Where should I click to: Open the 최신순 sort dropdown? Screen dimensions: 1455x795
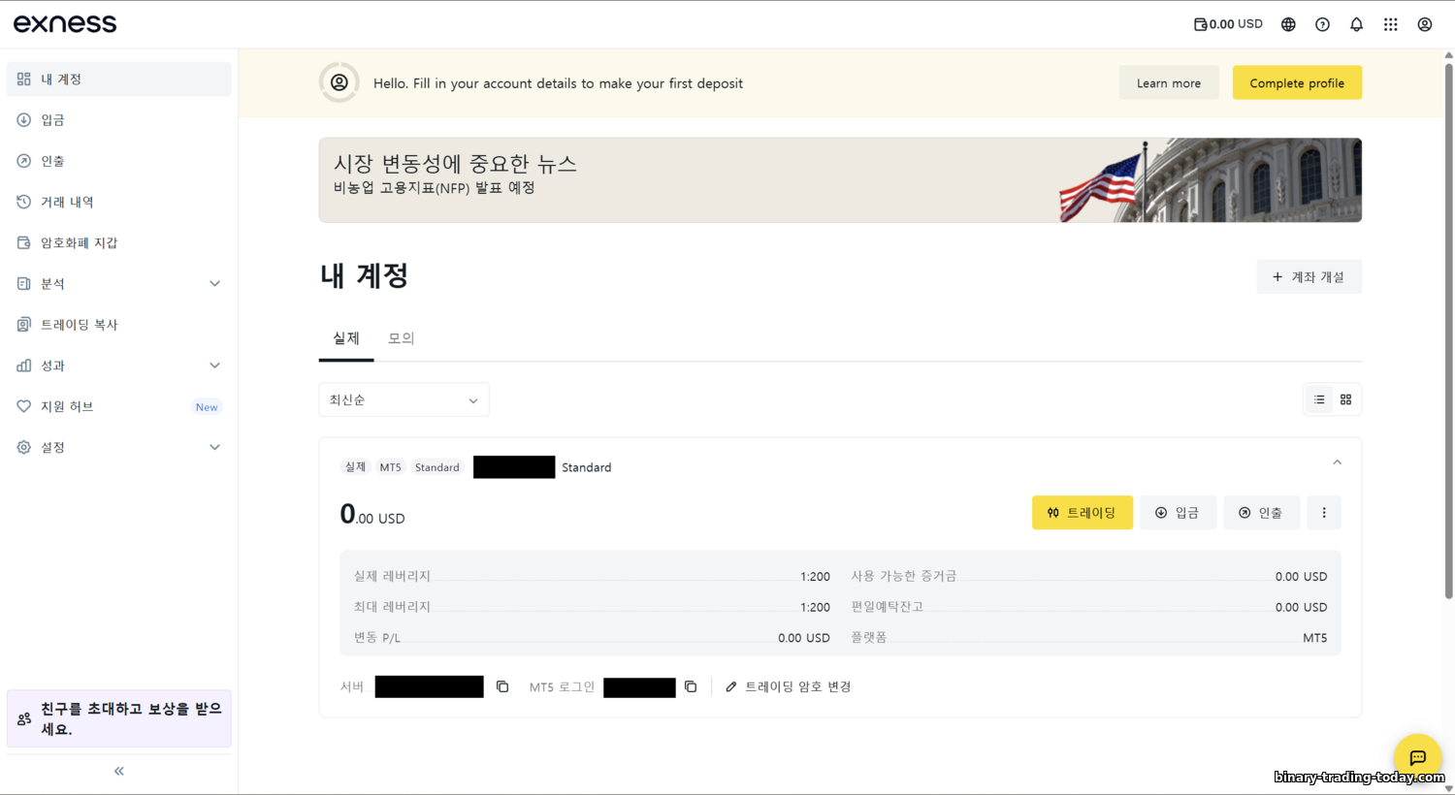tap(404, 399)
